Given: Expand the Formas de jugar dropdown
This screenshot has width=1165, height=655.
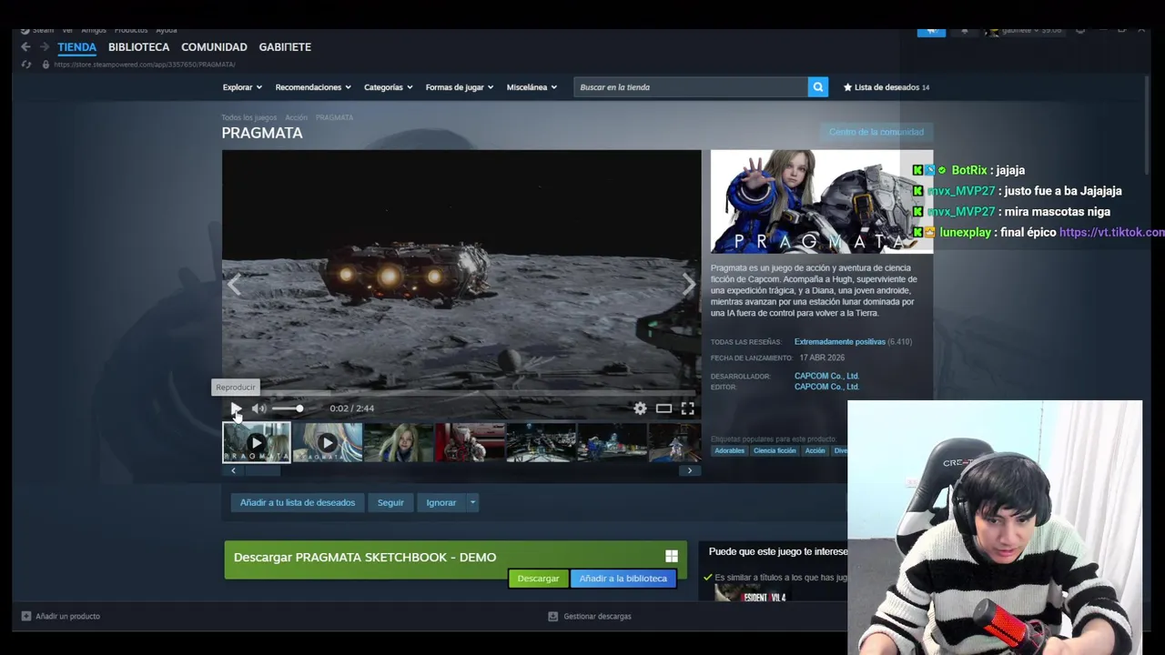Looking at the screenshot, I should [460, 87].
